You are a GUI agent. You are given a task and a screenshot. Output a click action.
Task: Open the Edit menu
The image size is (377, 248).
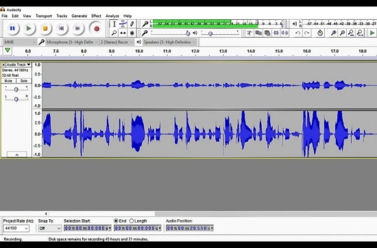tap(15, 16)
